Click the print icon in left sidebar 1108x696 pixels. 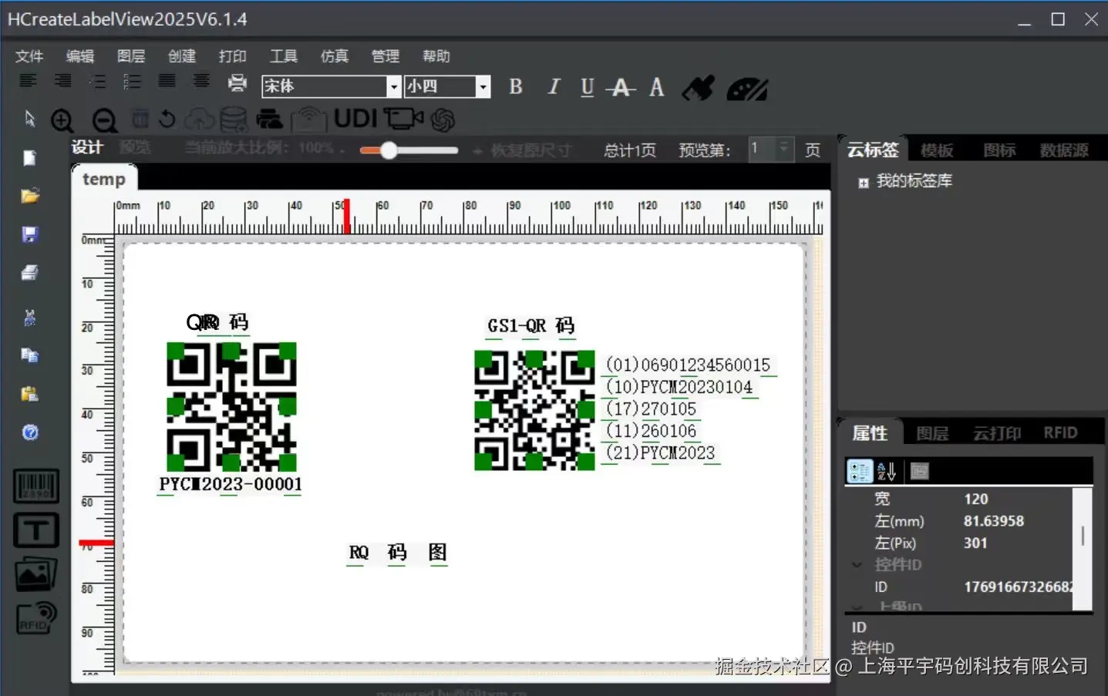tap(29, 272)
